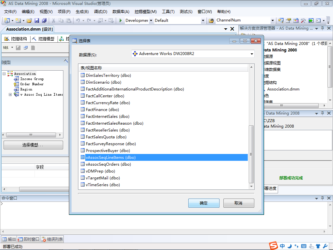Select DimScenario (dbo) table
The height and width of the screenshot is (250, 333).
(103, 82)
